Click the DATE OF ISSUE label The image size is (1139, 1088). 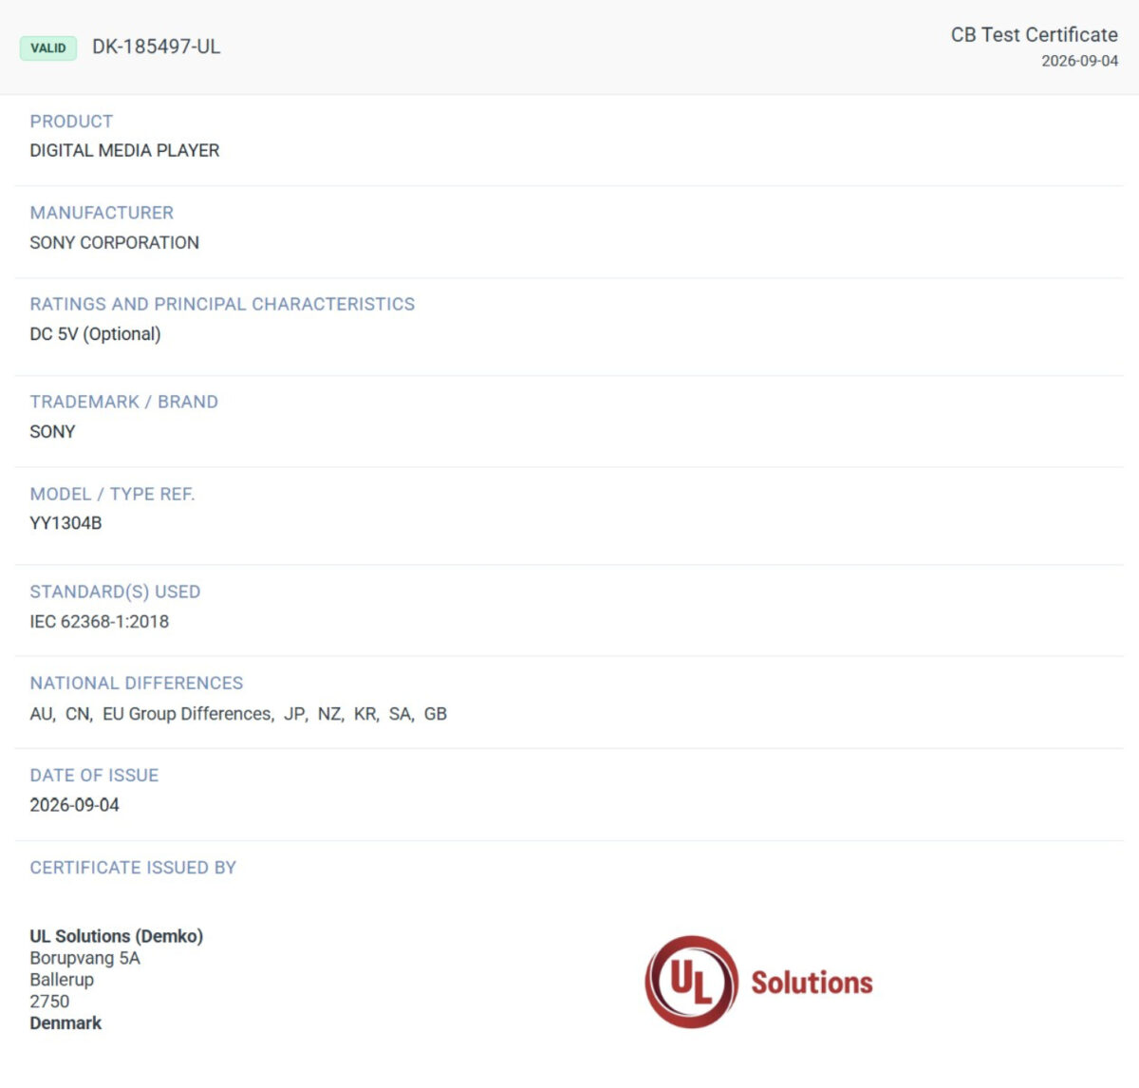tap(94, 776)
